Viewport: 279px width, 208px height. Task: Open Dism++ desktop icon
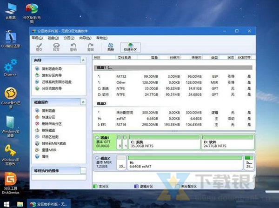point(11,67)
